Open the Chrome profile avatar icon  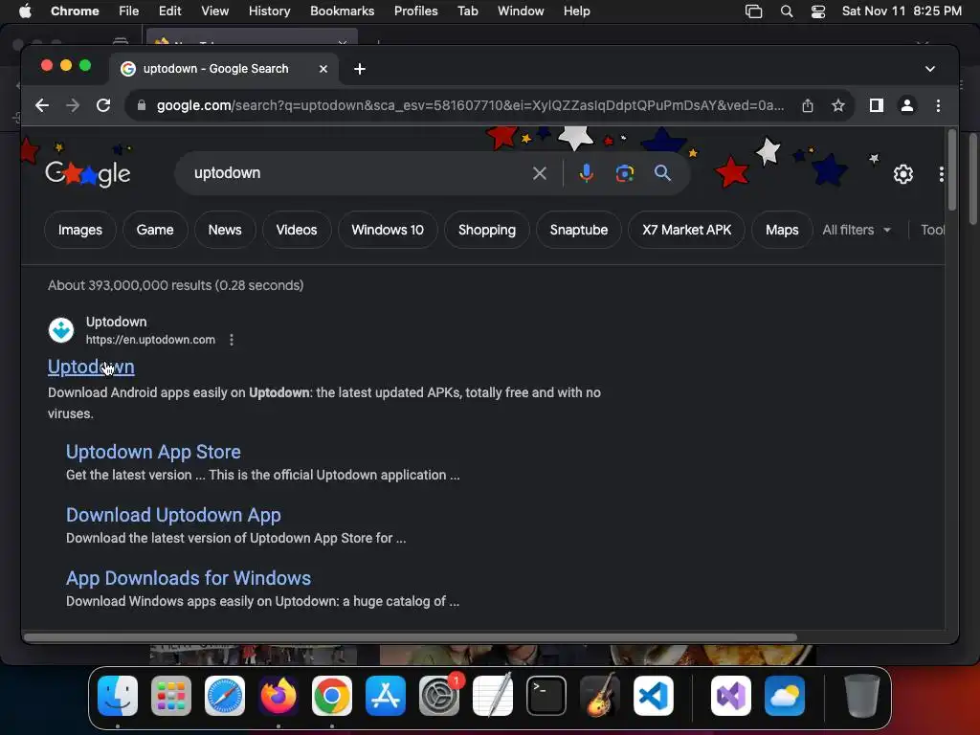tap(907, 105)
